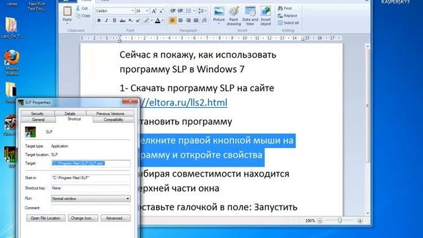Screen dimensions: 423x238
Task: Open the paragraph settings dialog icon
Action: (x=204, y=20)
